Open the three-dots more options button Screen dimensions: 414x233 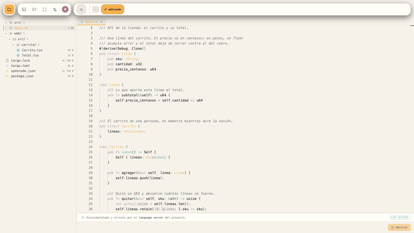click(95, 9)
